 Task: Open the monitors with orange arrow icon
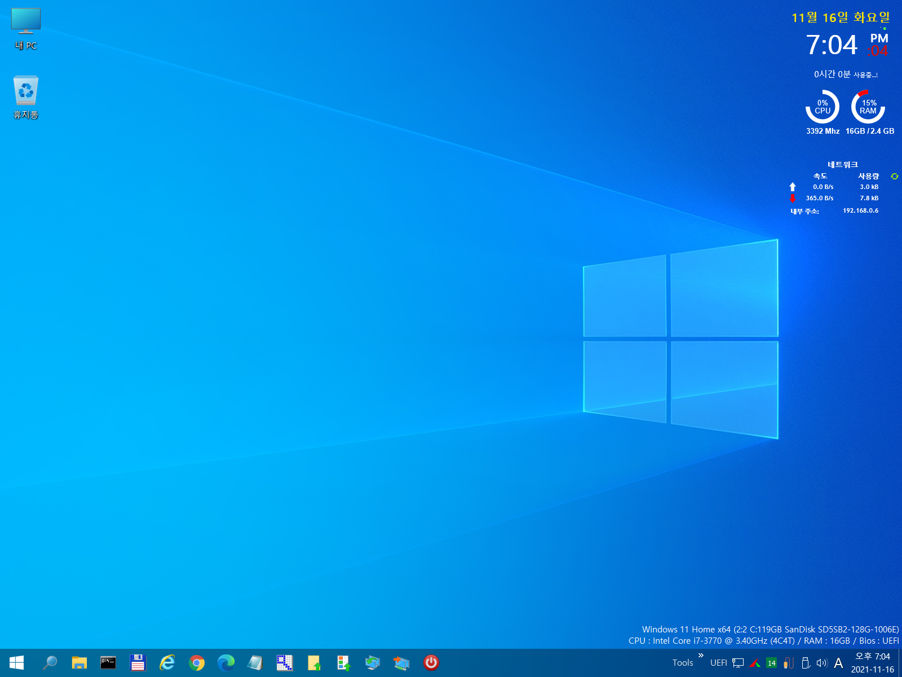[x=401, y=663]
